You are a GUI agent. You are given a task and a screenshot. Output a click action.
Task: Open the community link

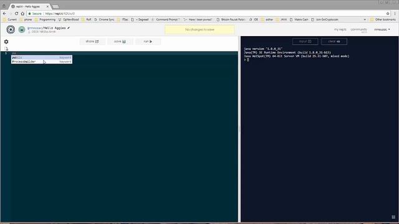(x=358, y=29)
